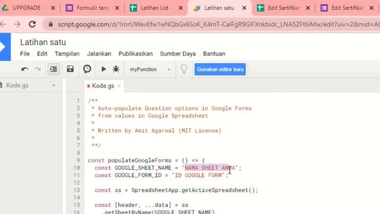Viewport: 380px width, 214px height.
Task: Close the first Edit Sertifikat browser tab
Action: pyautogui.click(x=308, y=8)
